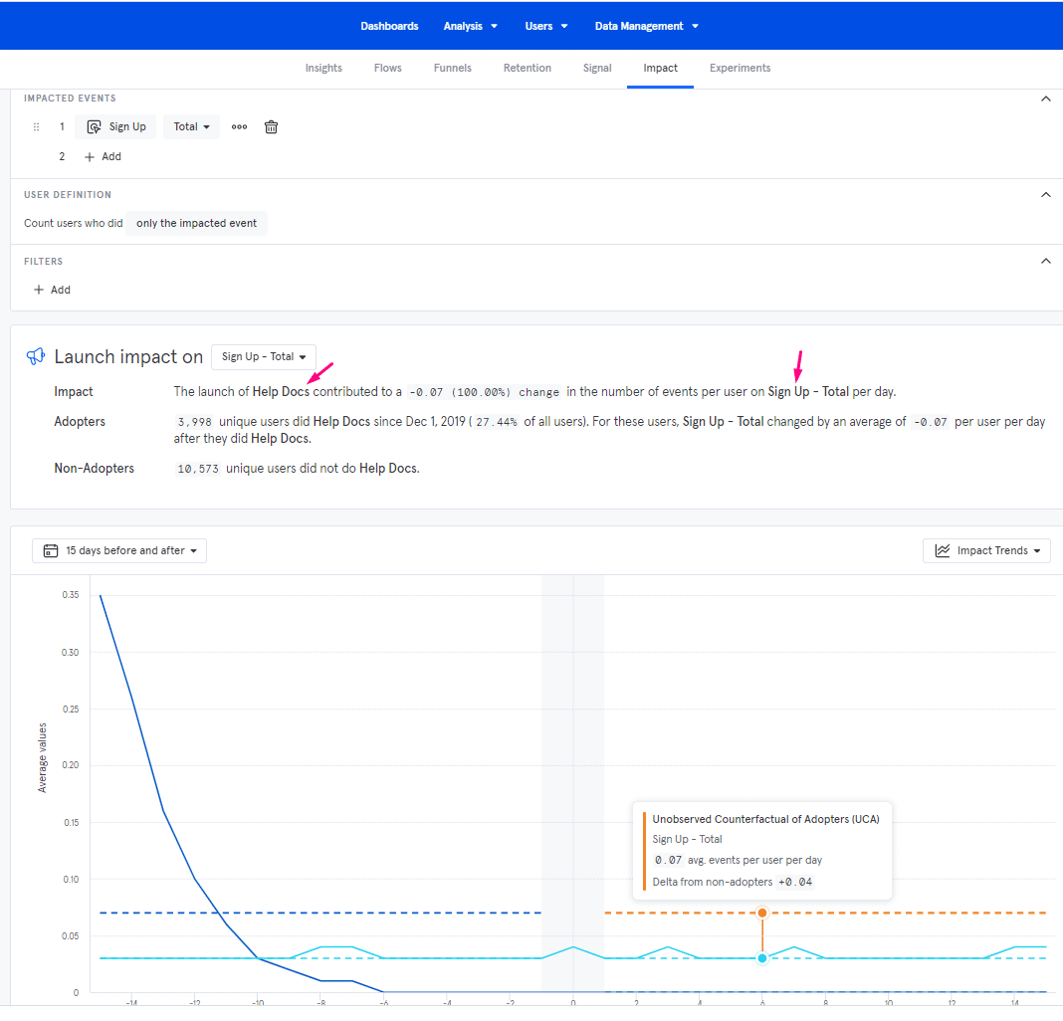Open the Data Management menu

point(646,26)
